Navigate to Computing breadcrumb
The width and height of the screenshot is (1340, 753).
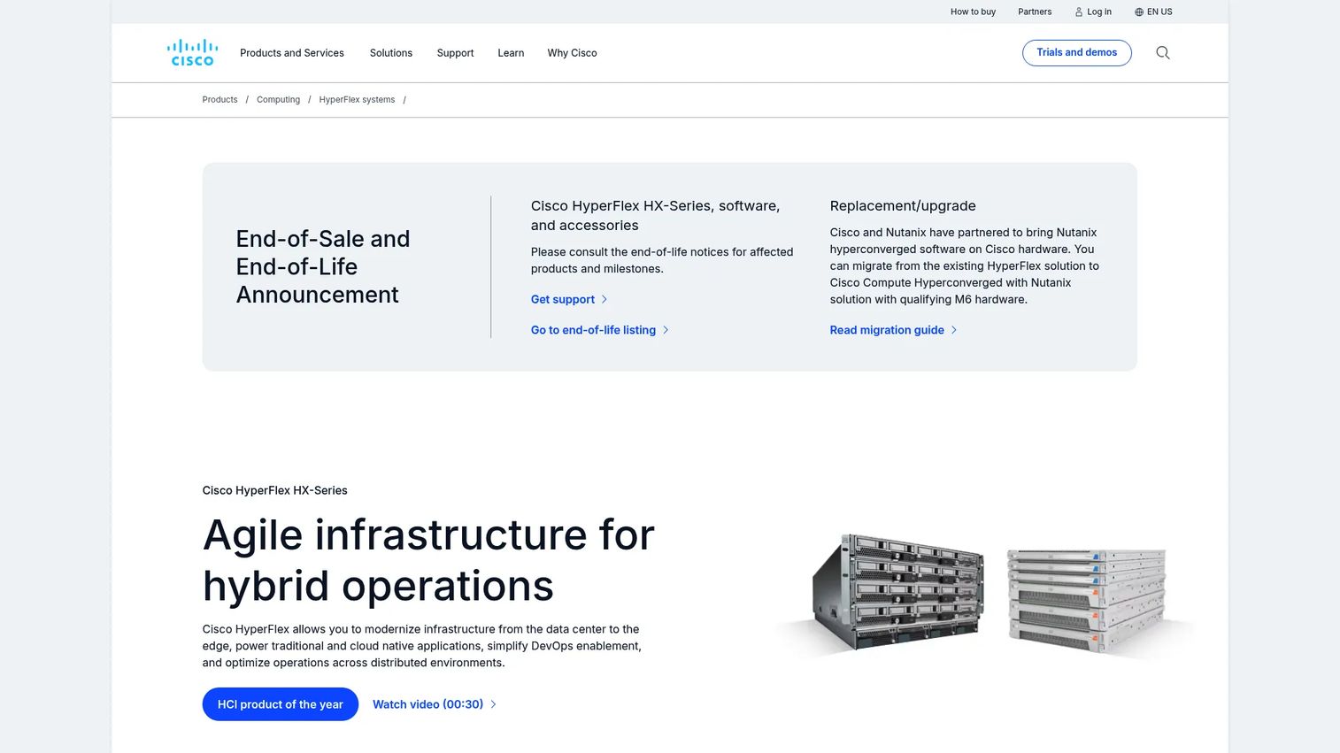click(278, 100)
